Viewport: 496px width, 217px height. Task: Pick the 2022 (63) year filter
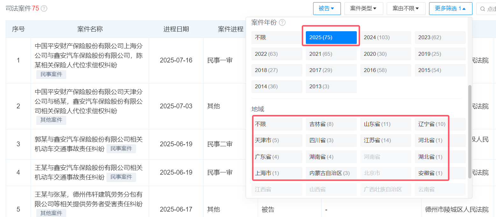point(277,54)
